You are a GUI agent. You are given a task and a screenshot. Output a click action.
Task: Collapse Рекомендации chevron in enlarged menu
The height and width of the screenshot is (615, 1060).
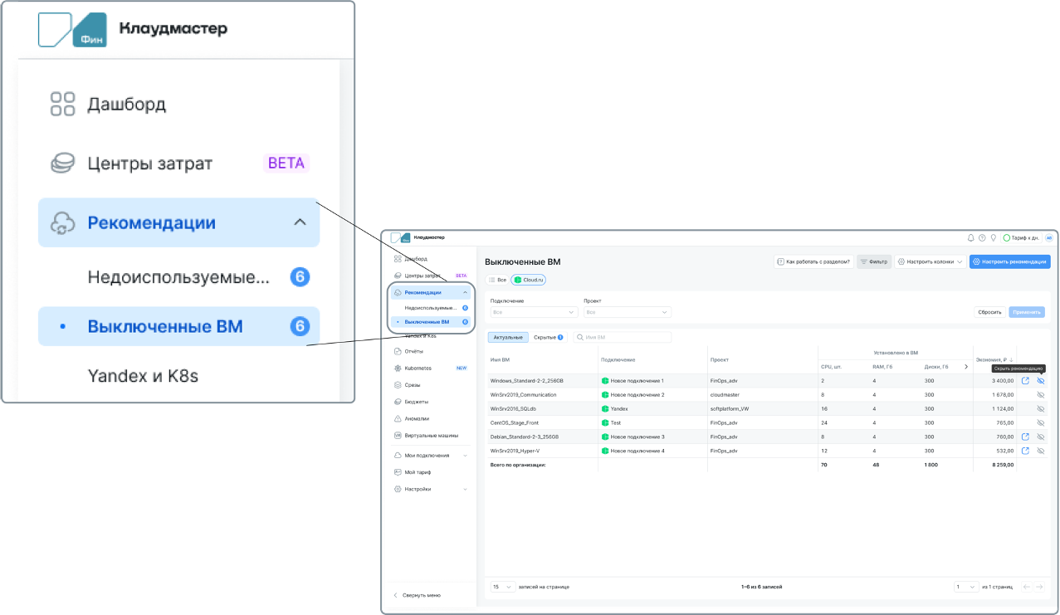[x=300, y=222]
